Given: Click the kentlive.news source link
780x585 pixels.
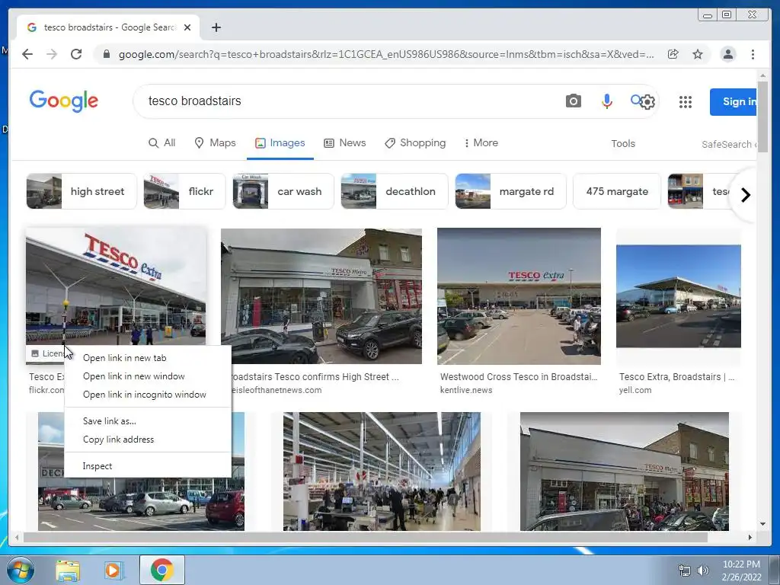Looking at the screenshot, I should click(x=466, y=391).
